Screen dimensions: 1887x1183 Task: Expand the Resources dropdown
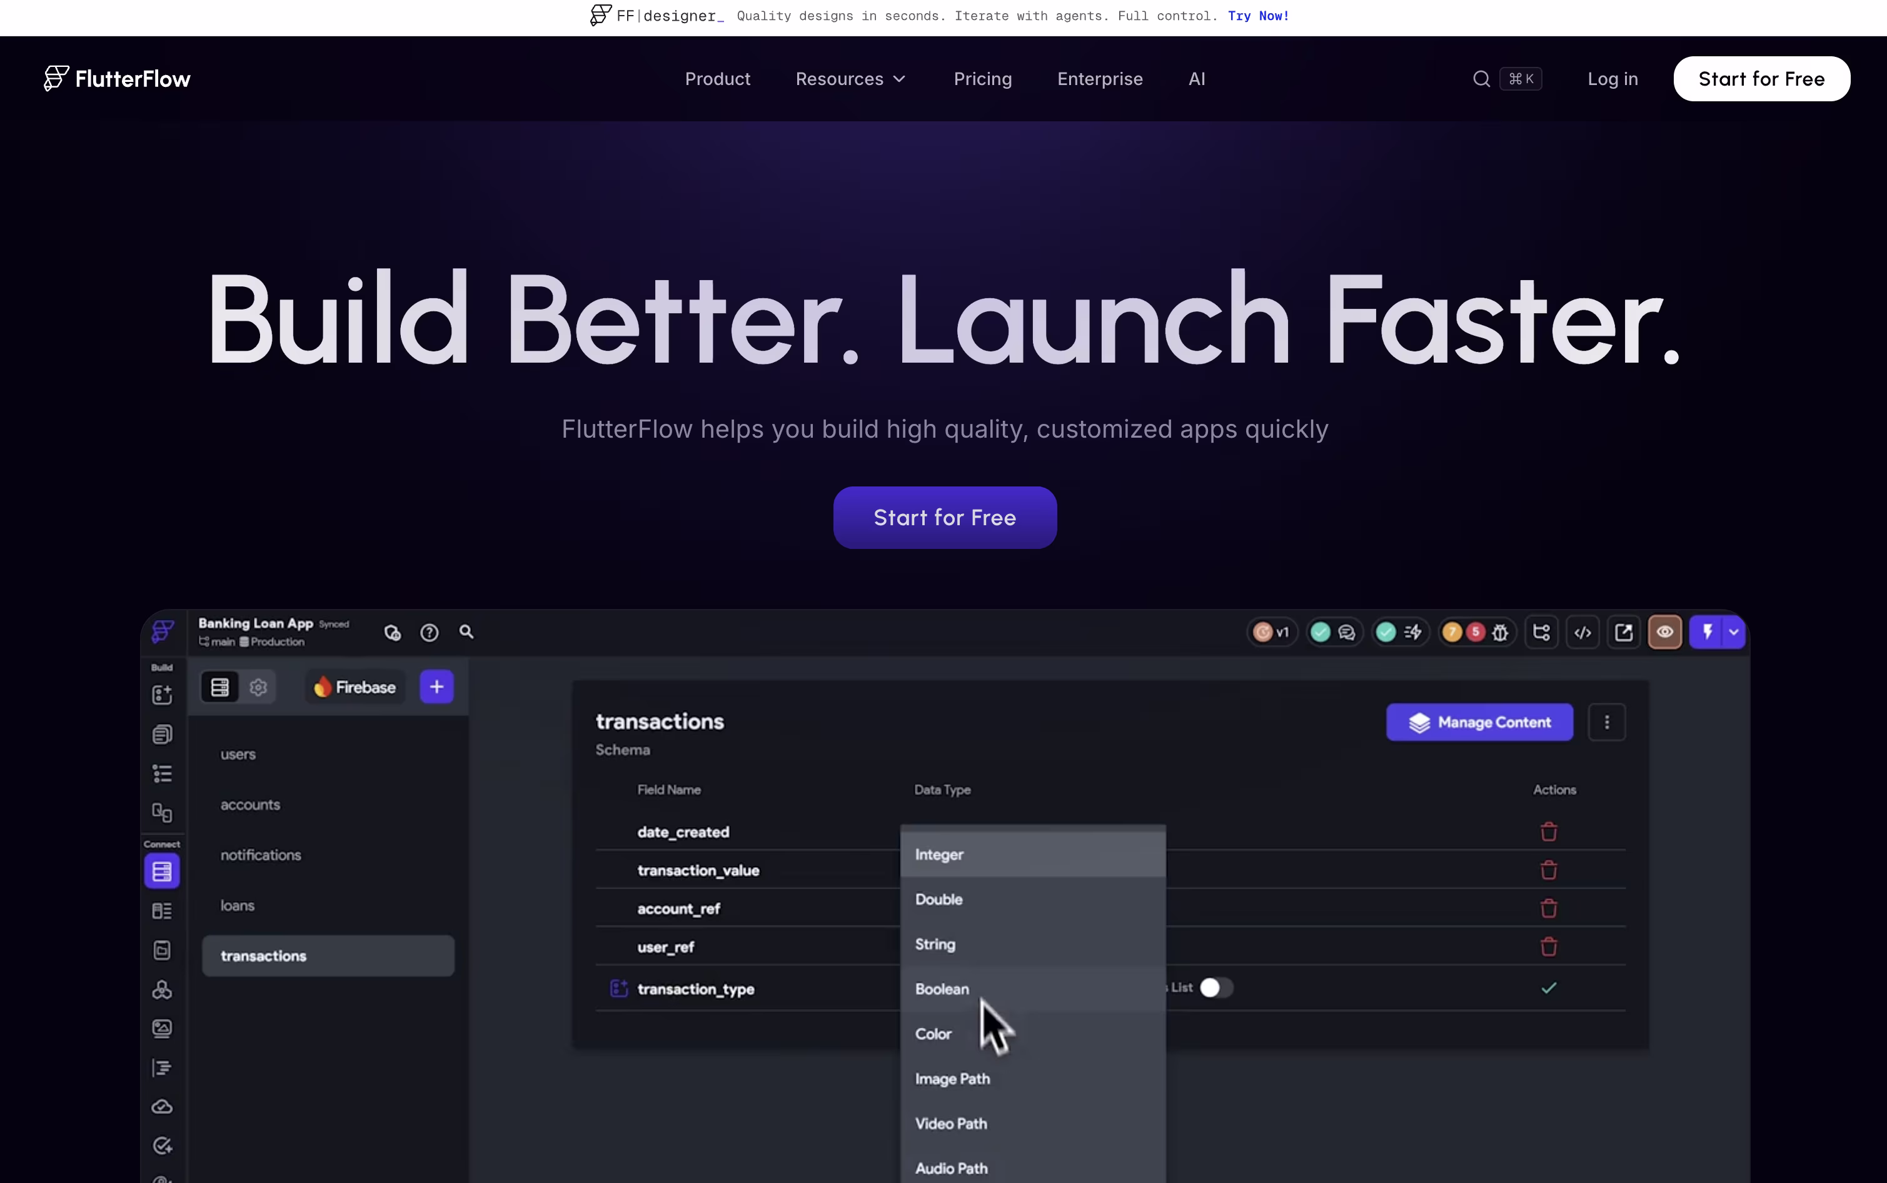tap(850, 79)
